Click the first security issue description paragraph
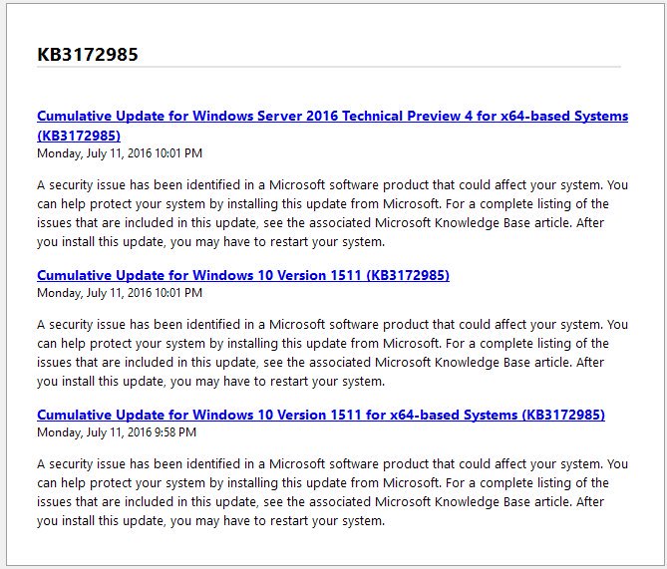Image resolution: width=667 pixels, height=569 pixels. coord(332,213)
